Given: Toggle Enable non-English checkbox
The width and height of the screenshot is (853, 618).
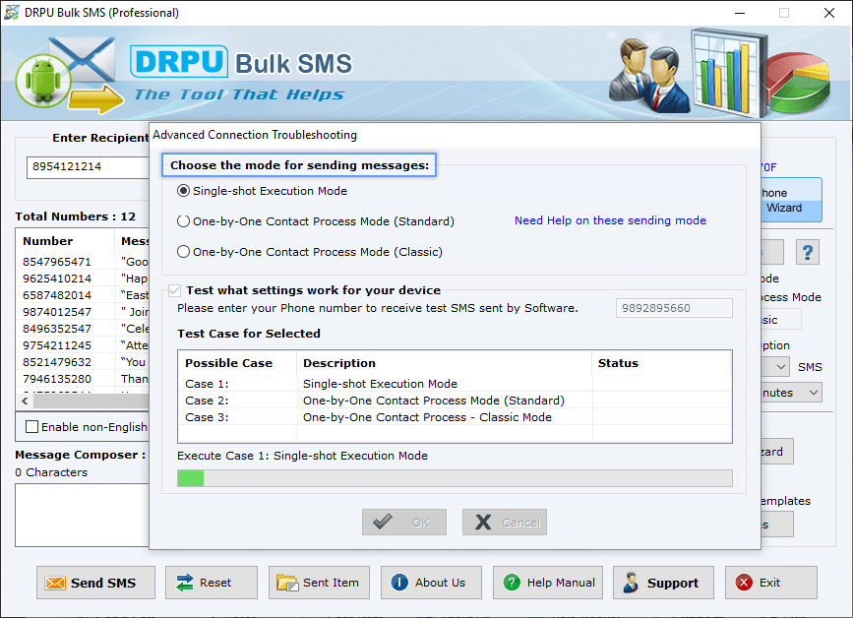Looking at the screenshot, I should coord(32,427).
